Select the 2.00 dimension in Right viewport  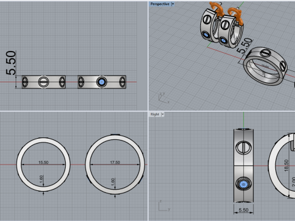coord(293,182)
